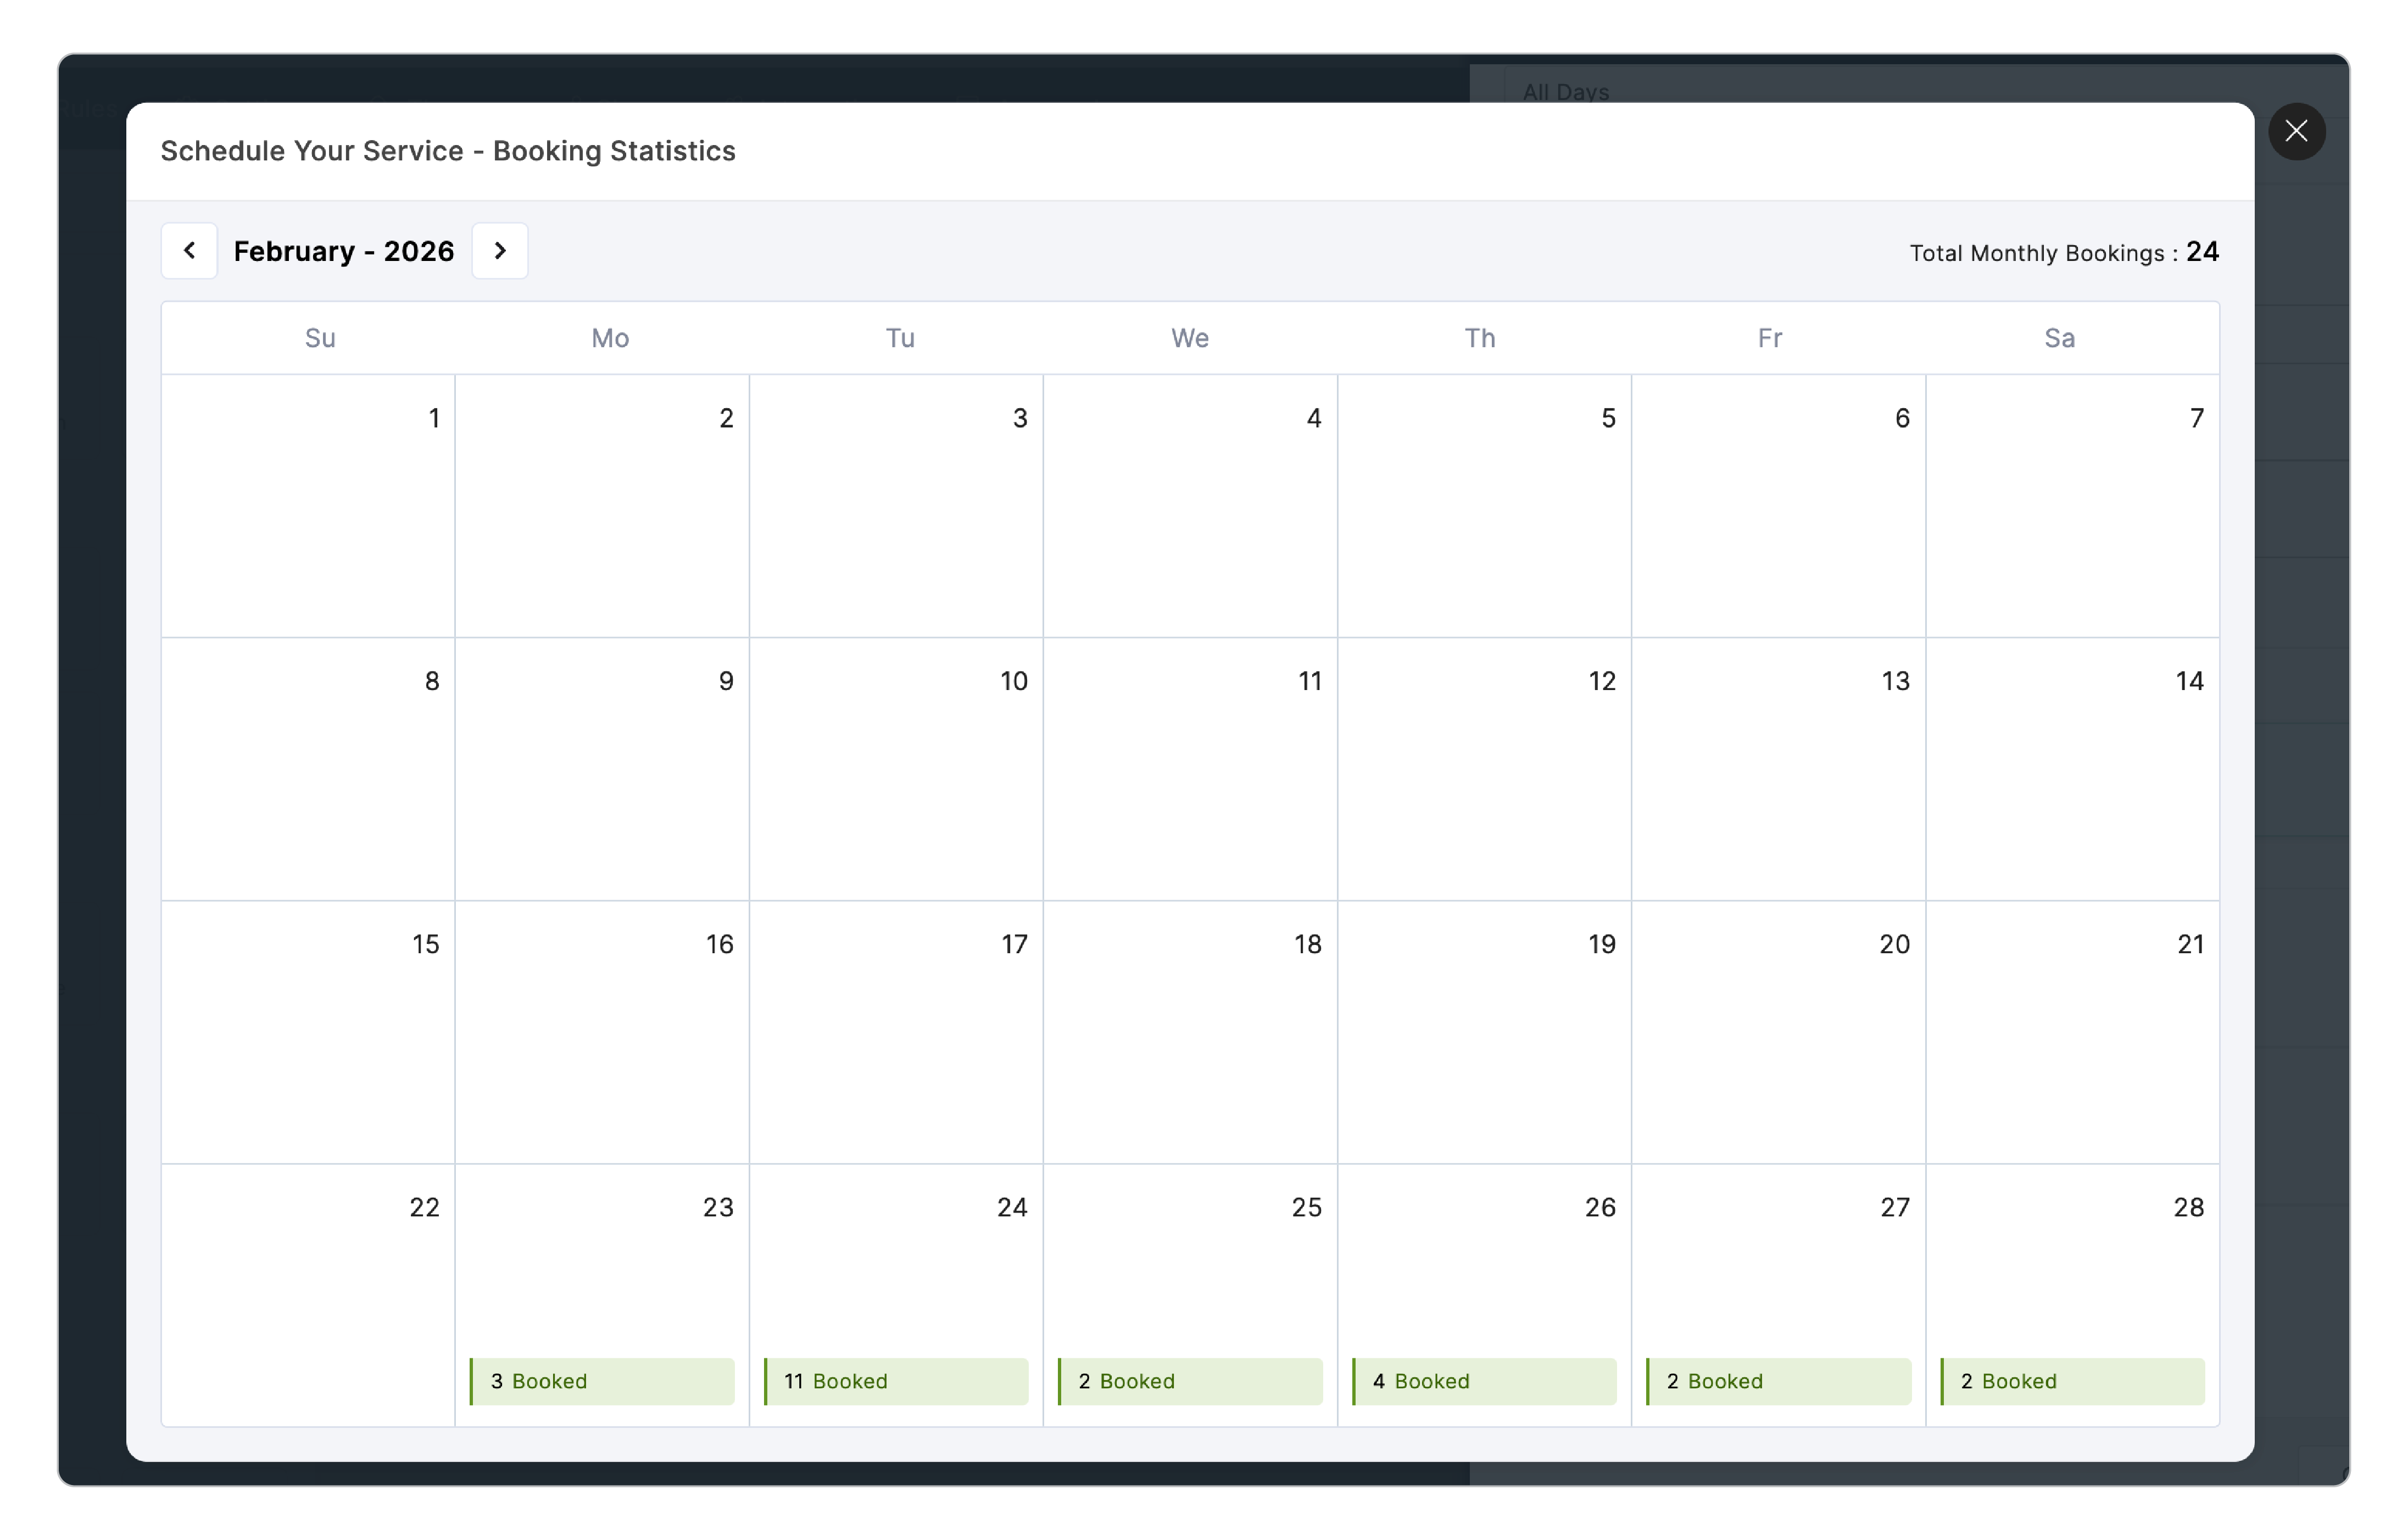2408x1540 pixels.
Task: Click the We weekday column header
Action: click(1190, 338)
